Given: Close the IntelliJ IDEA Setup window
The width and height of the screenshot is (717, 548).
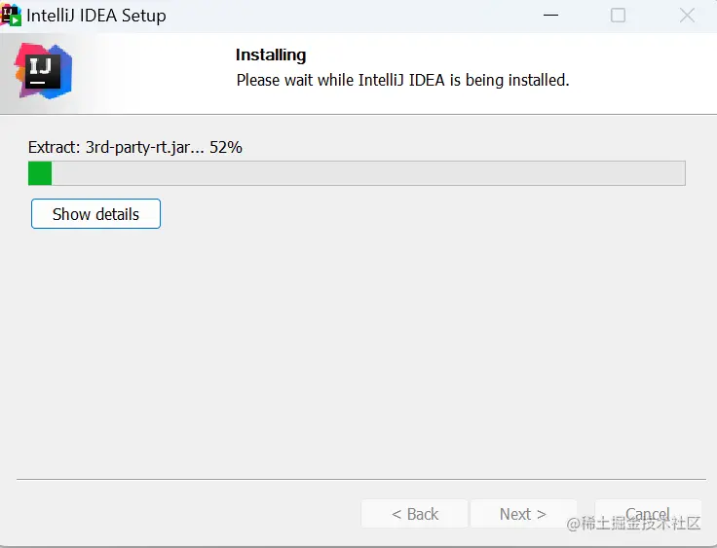Looking at the screenshot, I should [687, 15].
